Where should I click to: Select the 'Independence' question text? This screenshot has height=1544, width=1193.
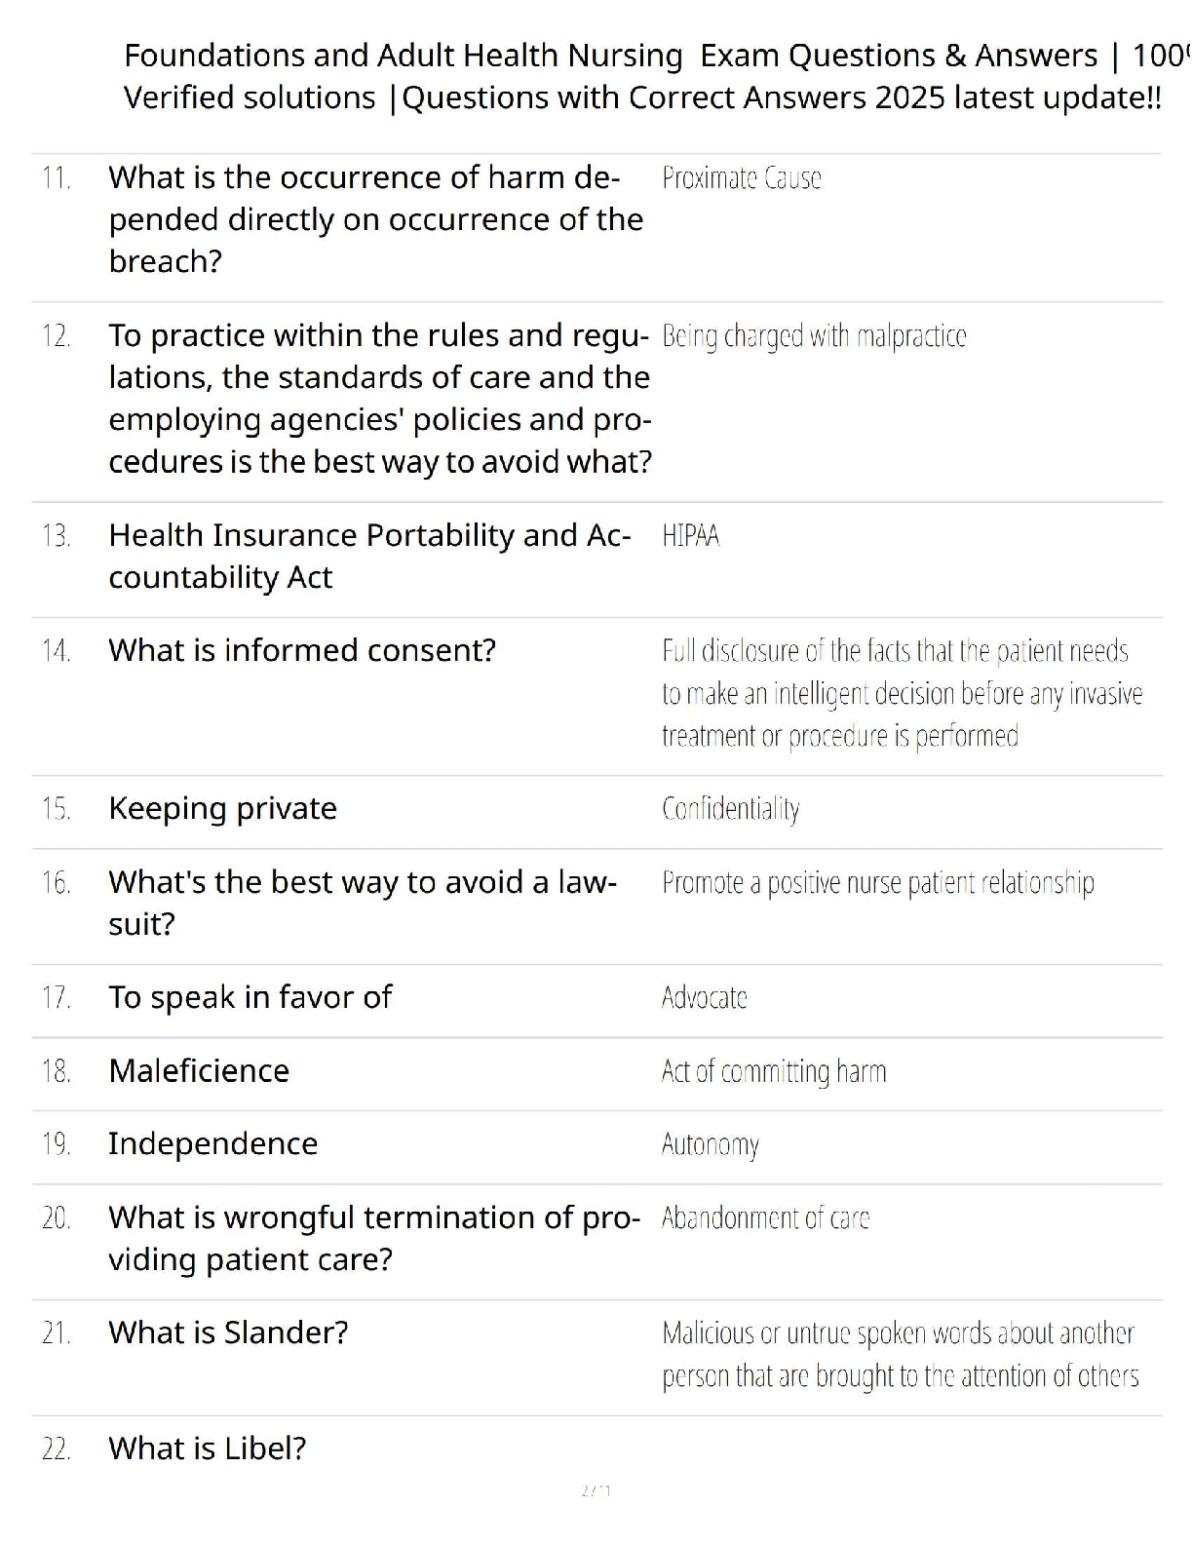click(x=212, y=1144)
